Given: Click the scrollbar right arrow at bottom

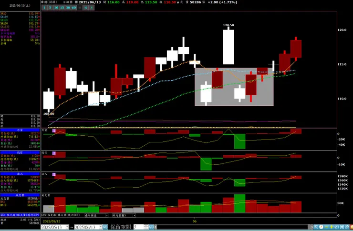Looking at the screenshot, I should (312, 227).
